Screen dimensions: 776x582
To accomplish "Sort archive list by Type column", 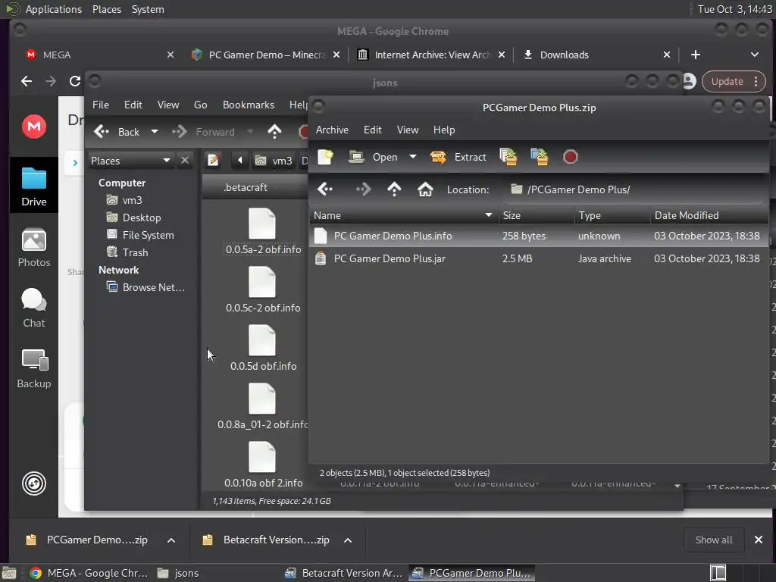I will [612, 215].
